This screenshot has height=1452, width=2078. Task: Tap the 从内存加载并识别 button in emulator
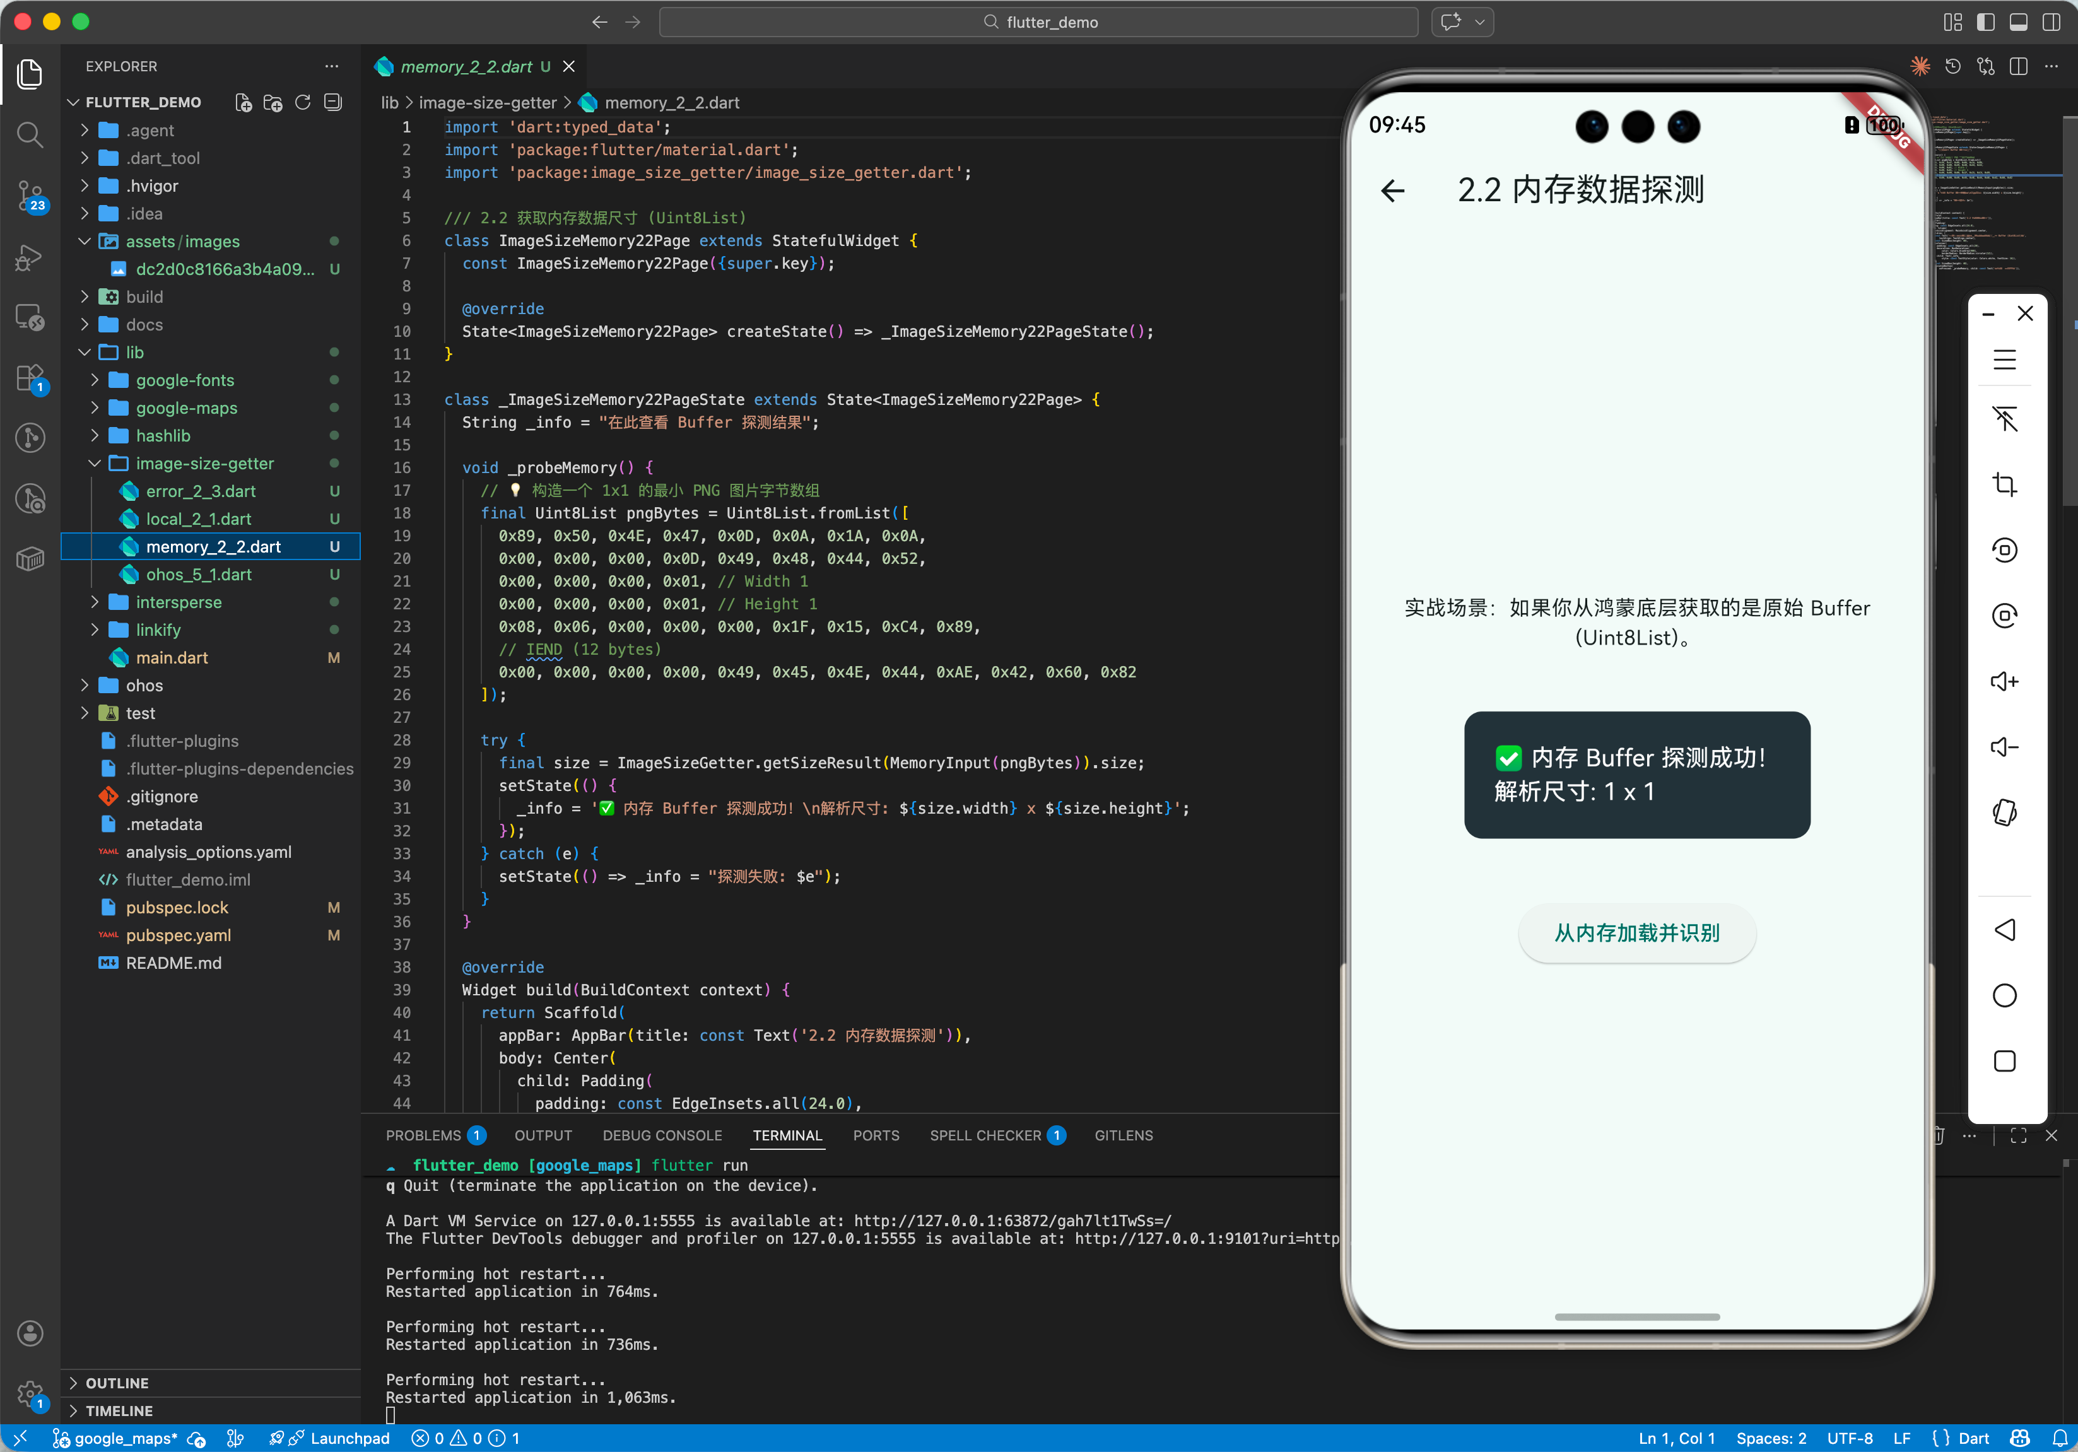point(1636,933)
